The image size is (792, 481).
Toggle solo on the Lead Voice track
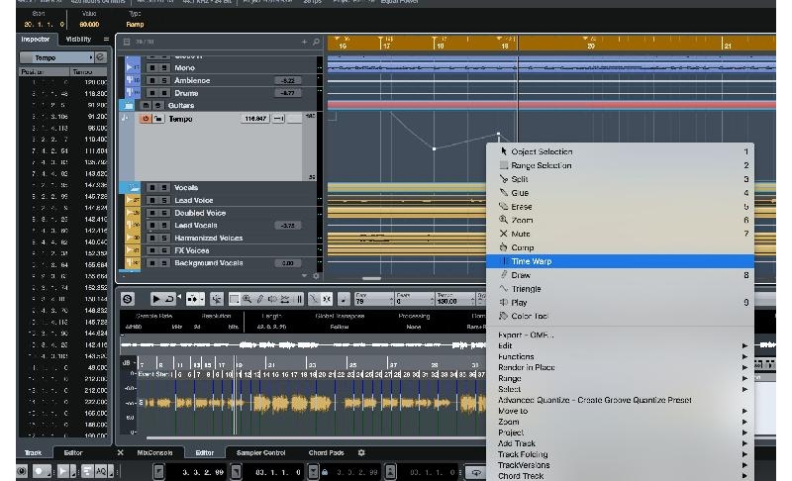pos(164,200)
